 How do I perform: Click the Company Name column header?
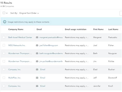[16, 29]
